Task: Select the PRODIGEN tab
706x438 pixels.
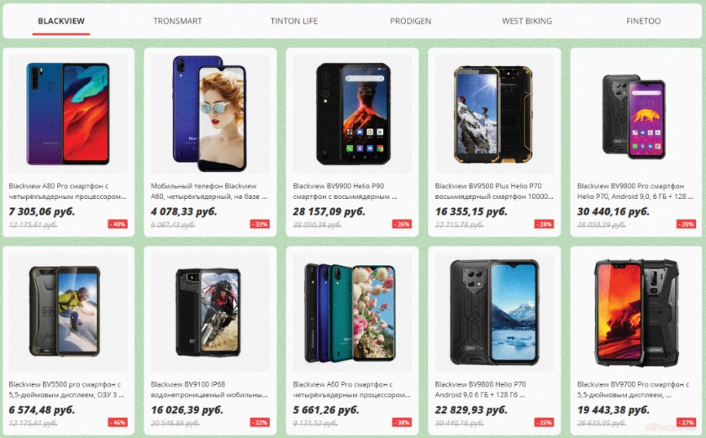Action: [x=411, y=21]
